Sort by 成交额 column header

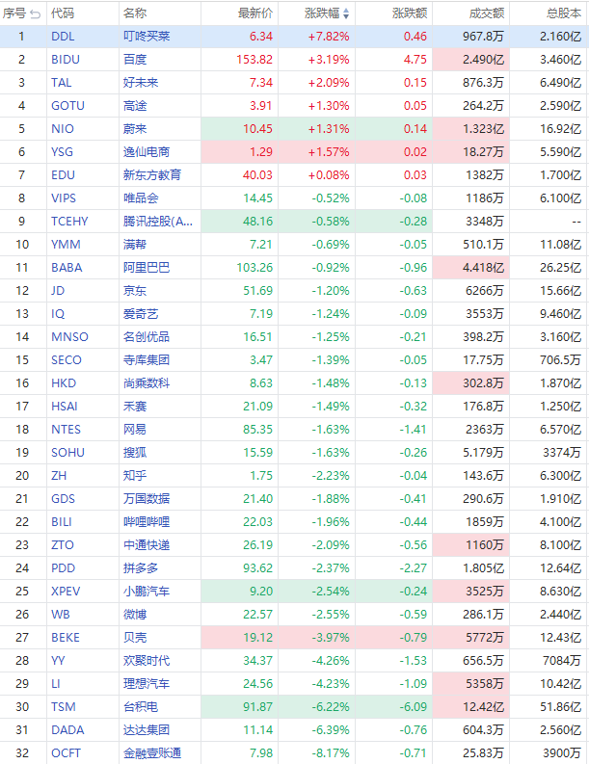485,13
